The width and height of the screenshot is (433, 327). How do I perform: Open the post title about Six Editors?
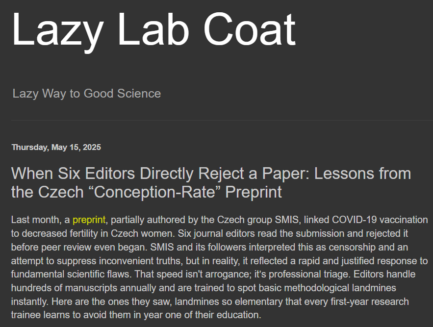[x=211, y=182]
